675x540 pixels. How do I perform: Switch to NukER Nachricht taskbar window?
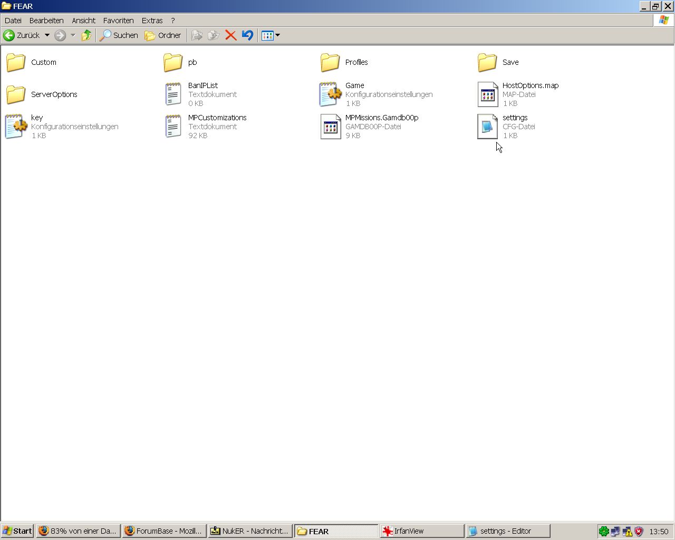pyautogui.click(x=250, y=531)
